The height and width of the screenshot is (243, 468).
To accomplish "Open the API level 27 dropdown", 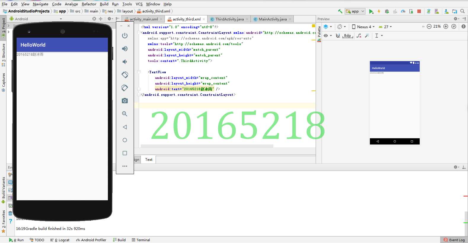I will [x=385, y=27].
